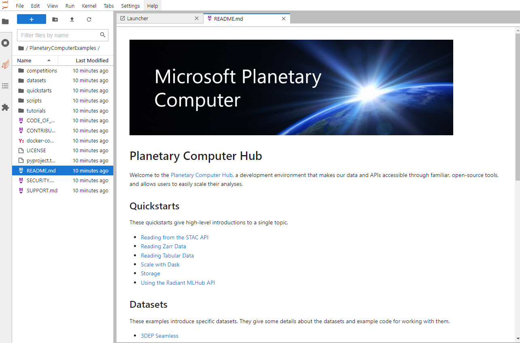Screen dimensions: 520x343
Task: Select the datasets folder name
Action: 36,81
